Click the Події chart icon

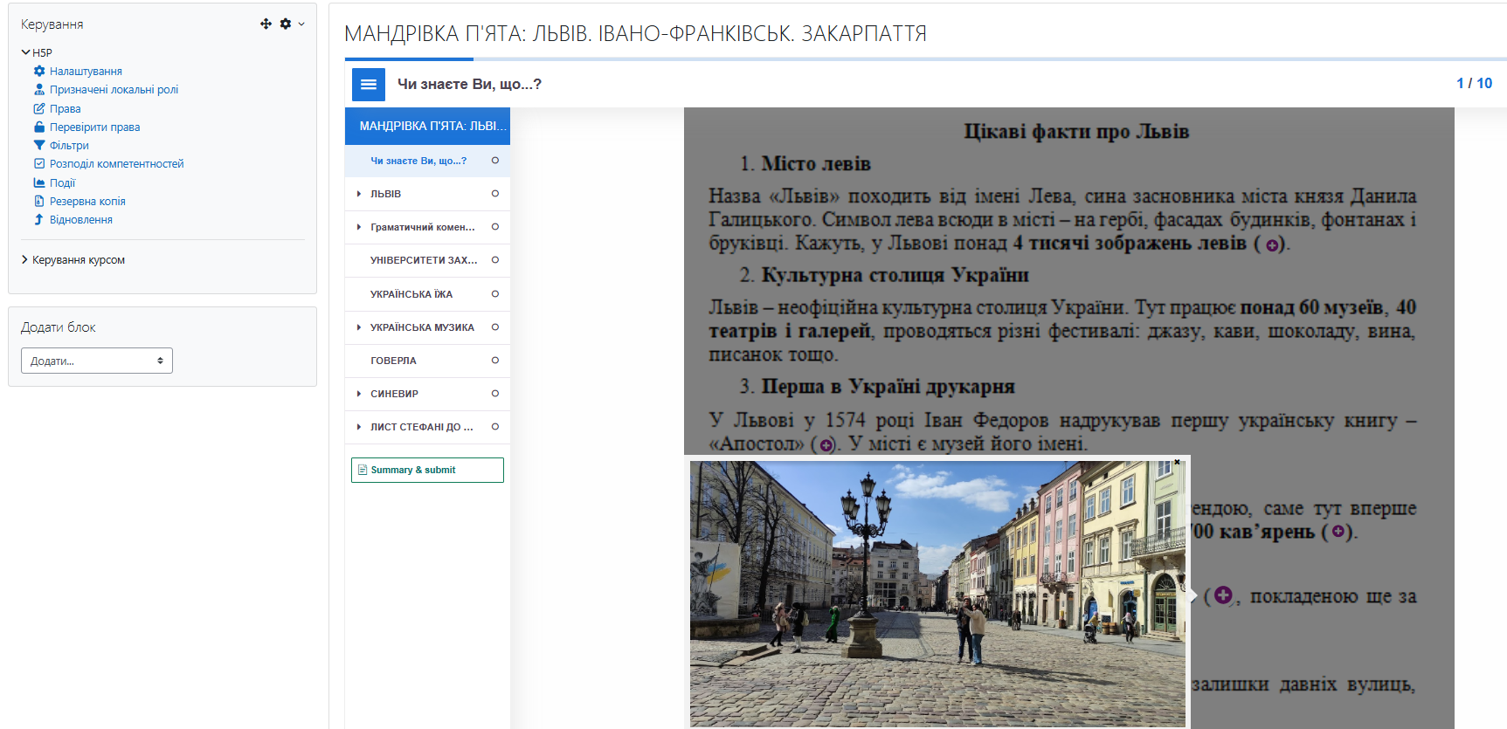pos(39,182)
